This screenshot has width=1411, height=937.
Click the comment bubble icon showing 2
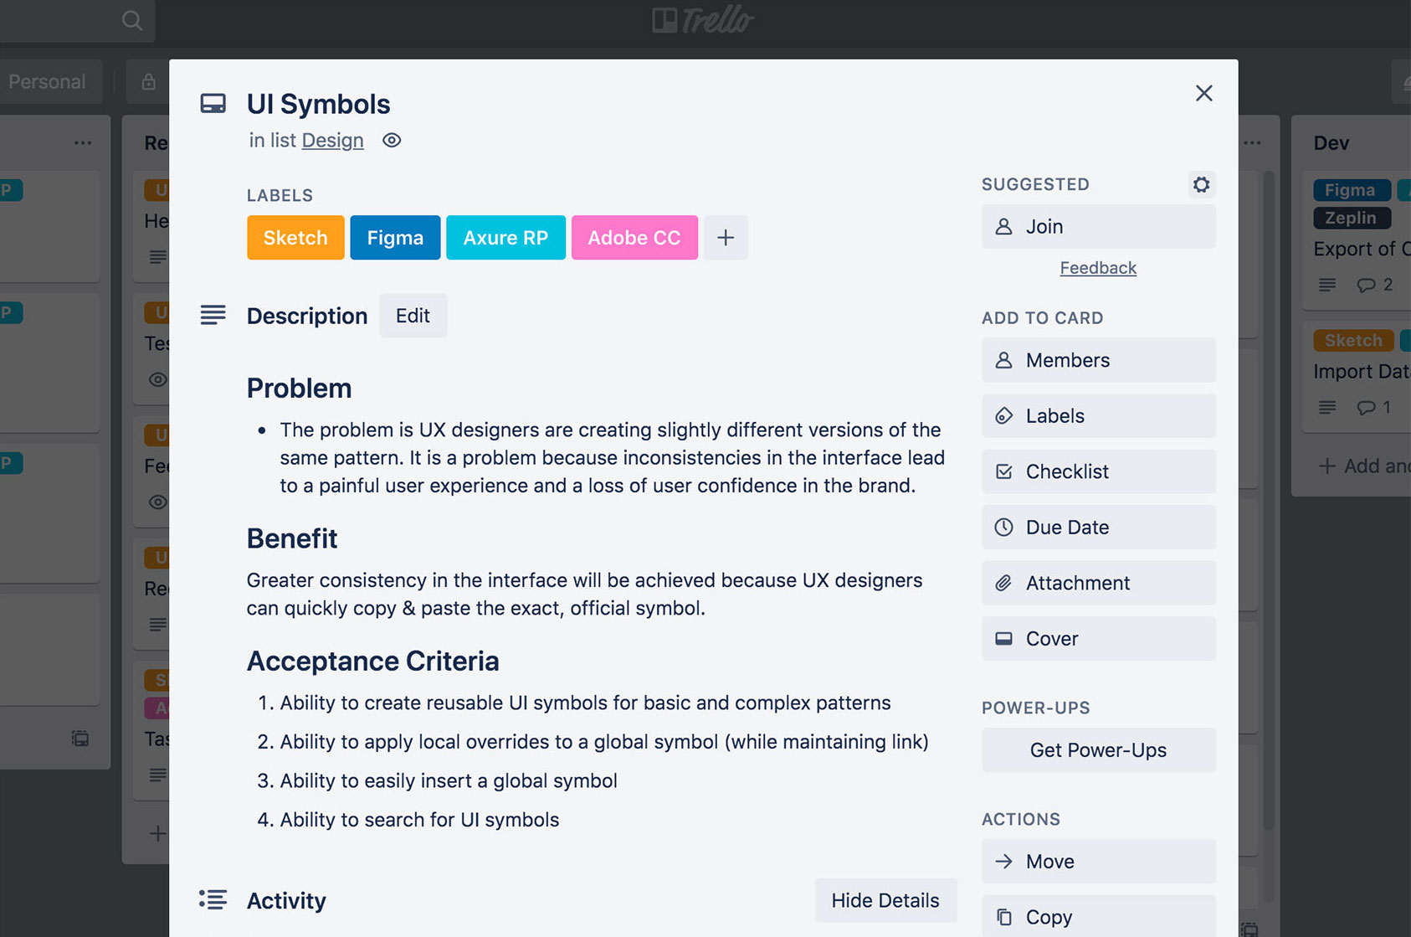pyautogui.click(x=1366, y=285)
